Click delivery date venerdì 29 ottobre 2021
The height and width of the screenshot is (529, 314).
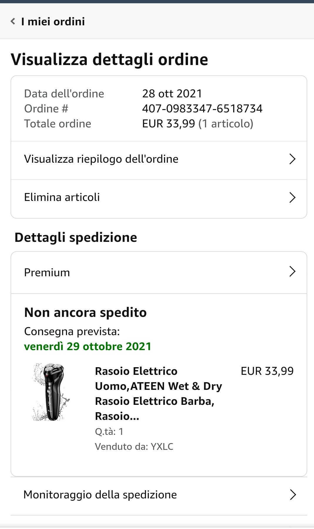(88, 347)
